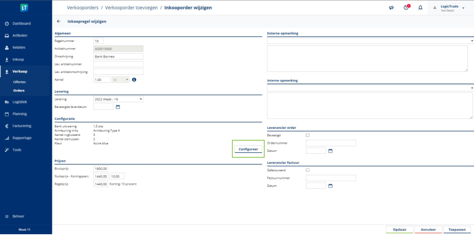This screenshot has width=474, height=235.
Task: Tick the Gefactureerd checkbox
Action: [308, 170]
